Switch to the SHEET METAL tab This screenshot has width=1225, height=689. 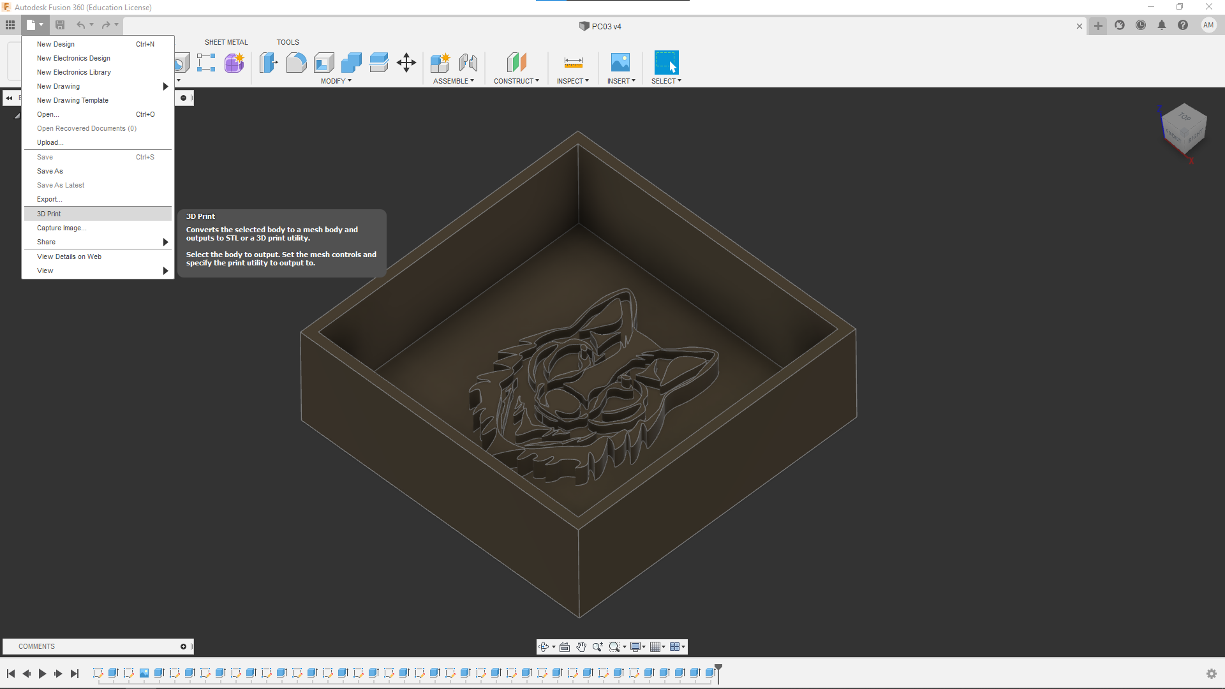click(x=226, y=42)
